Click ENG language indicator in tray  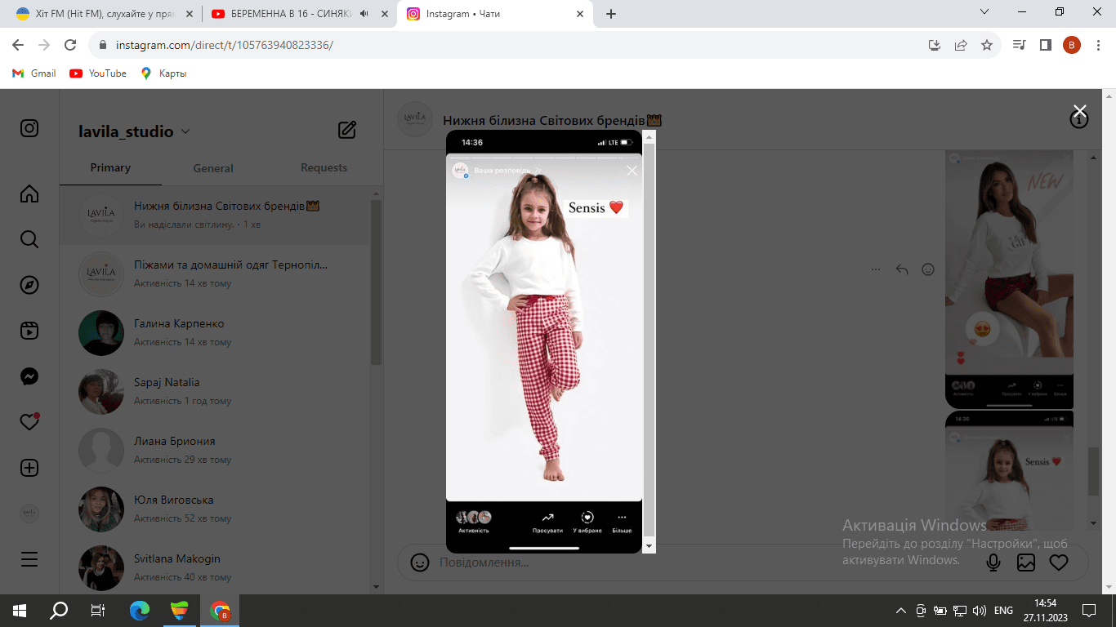pyautogui.click(x=1003, y=610)
